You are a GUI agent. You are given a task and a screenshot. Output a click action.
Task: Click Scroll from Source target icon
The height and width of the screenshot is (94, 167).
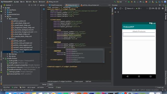pyautogui.click(x=29, y=5)
